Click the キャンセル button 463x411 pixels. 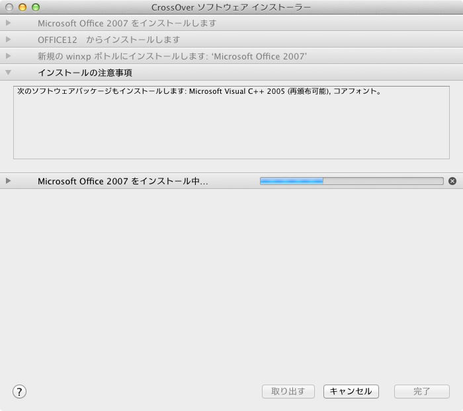[351, 392]
